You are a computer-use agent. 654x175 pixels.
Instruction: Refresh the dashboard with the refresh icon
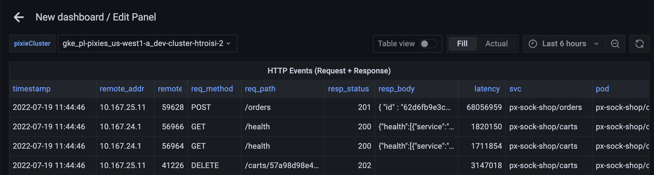pos(639,44)
